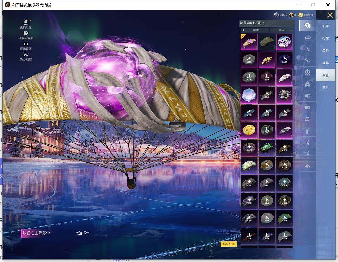Click the 29612 silver currency icon
This screenshot has height=262, width=338.
pos(276,15)
